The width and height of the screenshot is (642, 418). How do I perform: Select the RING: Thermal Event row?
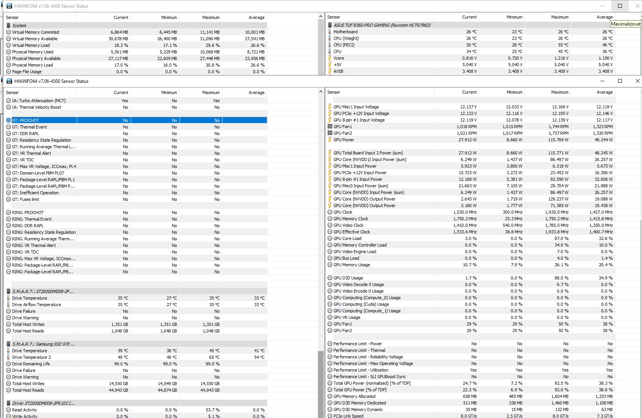click(135, 219)
